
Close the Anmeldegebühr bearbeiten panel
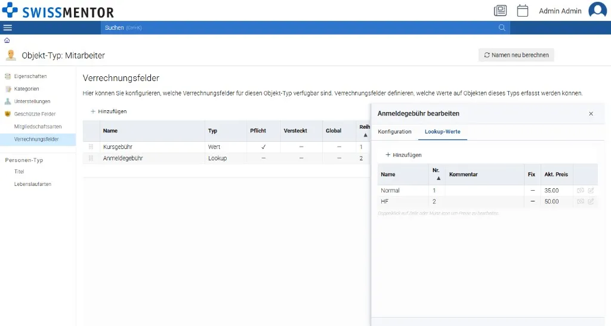pyautogui.click(x=591, y=114)
